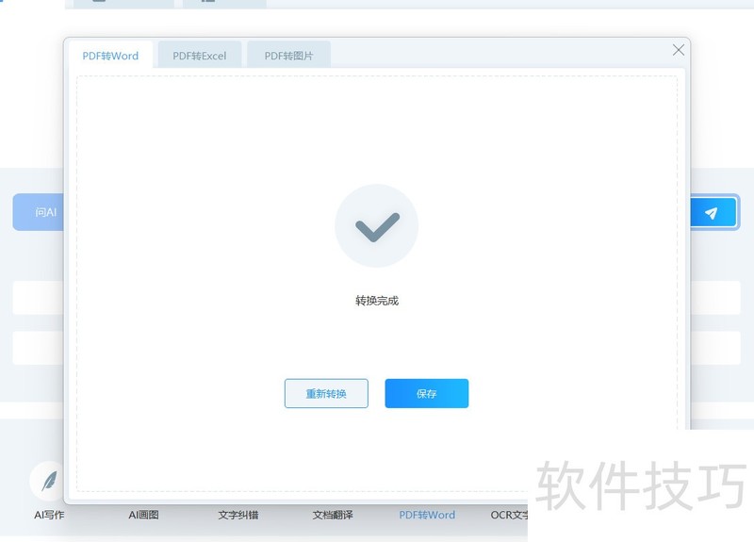Click the AI写作 label
Screen dimensions: 754x542
click(49, 516)
